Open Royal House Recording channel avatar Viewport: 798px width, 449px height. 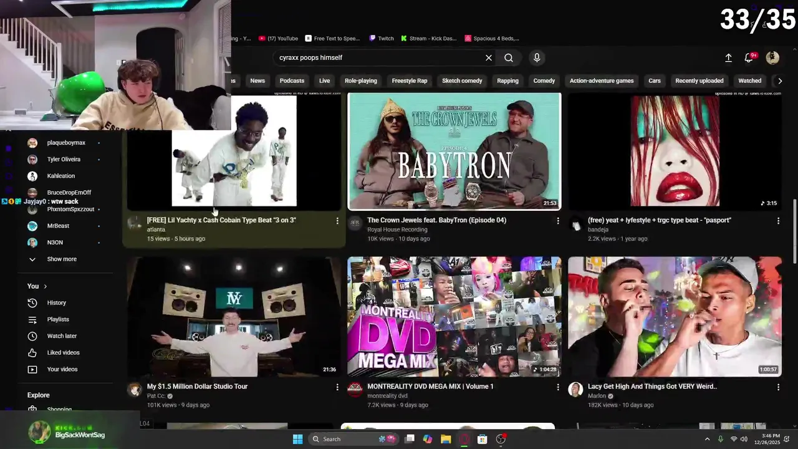pyautogui.click(x=355, y=223)
